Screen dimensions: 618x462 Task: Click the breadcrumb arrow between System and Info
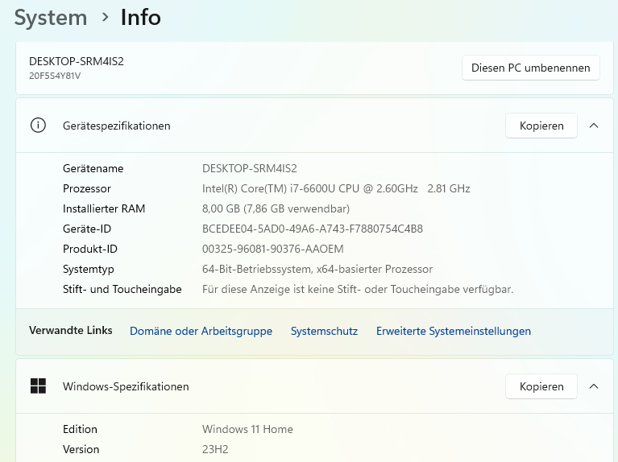[105, 17]
